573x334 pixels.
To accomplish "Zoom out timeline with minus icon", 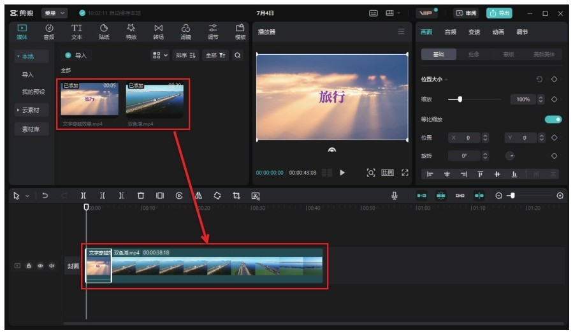I will pos(498,196).
